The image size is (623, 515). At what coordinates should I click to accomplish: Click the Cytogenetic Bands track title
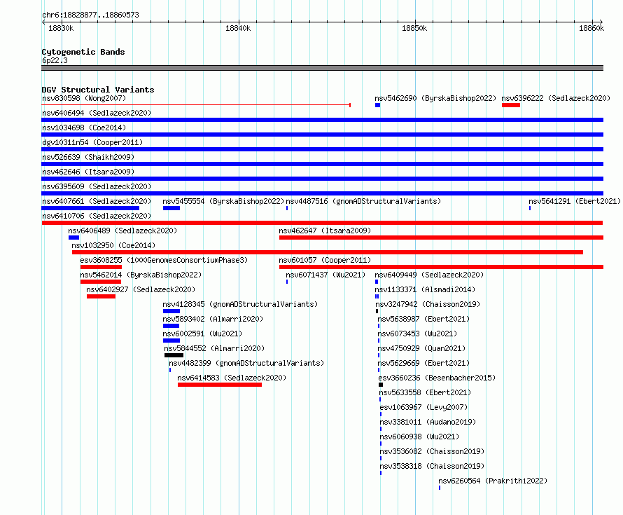pyautogui.click(x=83, y=52)
